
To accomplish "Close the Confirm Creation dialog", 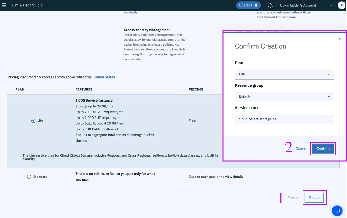I will pos(340,39).
